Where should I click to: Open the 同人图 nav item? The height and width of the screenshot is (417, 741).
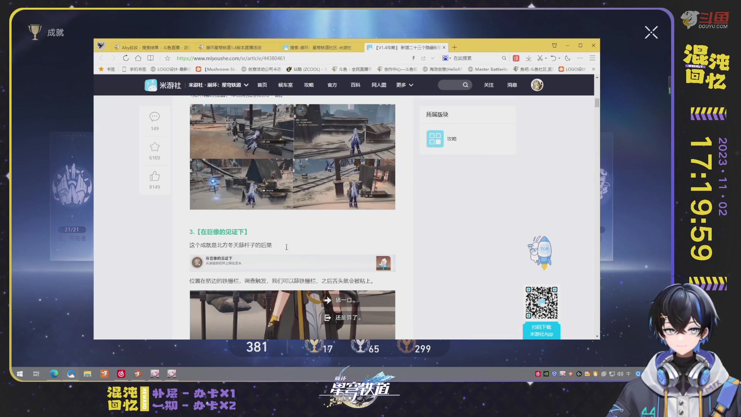(379, 85)
